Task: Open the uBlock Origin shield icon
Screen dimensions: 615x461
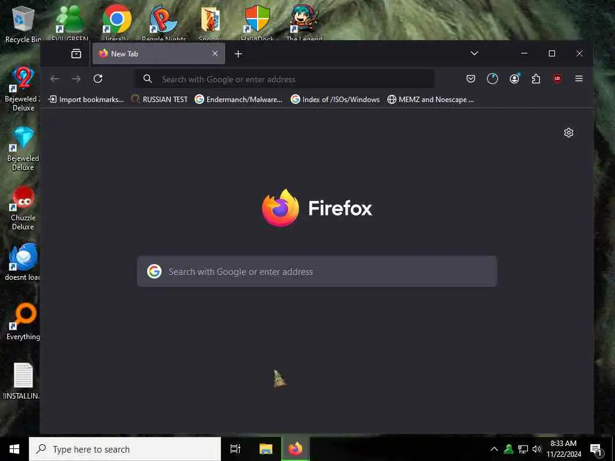Action: point(557,79)
